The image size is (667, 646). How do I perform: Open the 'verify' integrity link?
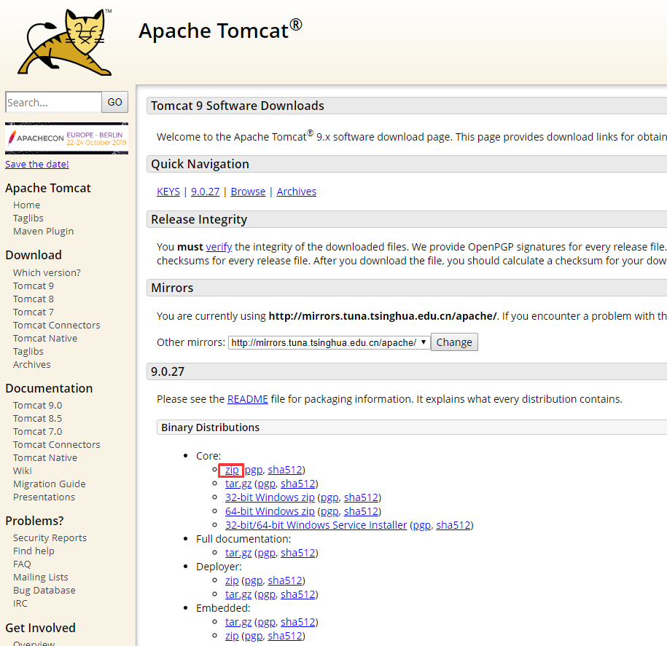pyautogui.click(x=219, y=247)
